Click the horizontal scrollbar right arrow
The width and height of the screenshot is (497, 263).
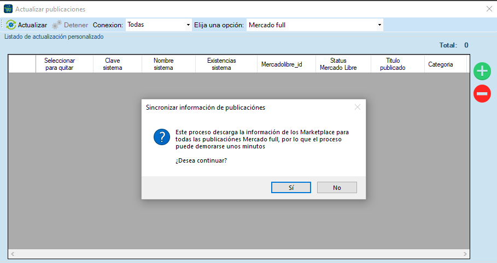pyautogui.click(x=465, y=254)
